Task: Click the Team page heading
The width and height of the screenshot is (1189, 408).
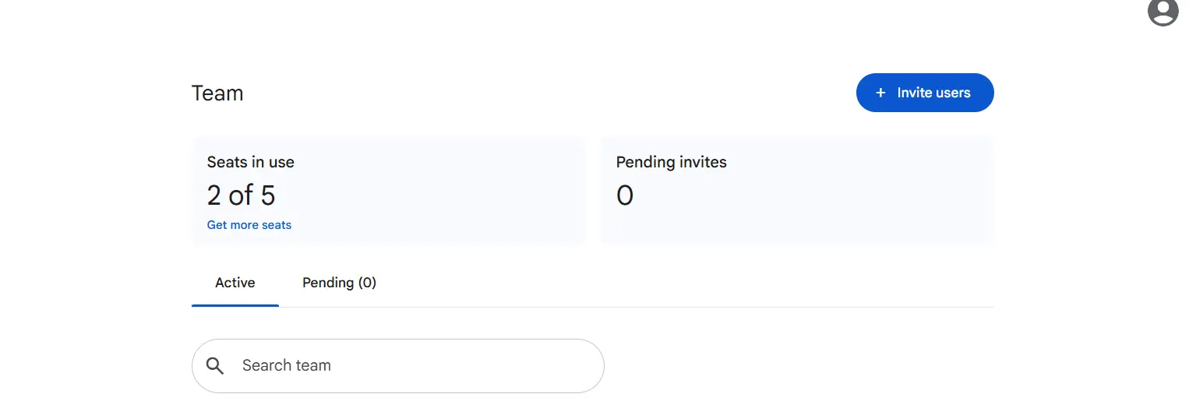Action: point(217,93)
